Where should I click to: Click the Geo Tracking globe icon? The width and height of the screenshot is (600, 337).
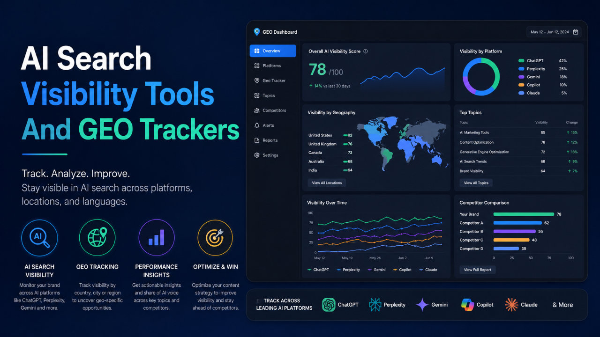97,238
